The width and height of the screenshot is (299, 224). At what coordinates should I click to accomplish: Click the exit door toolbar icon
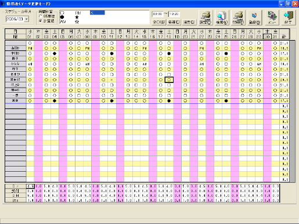pos(289,17)
